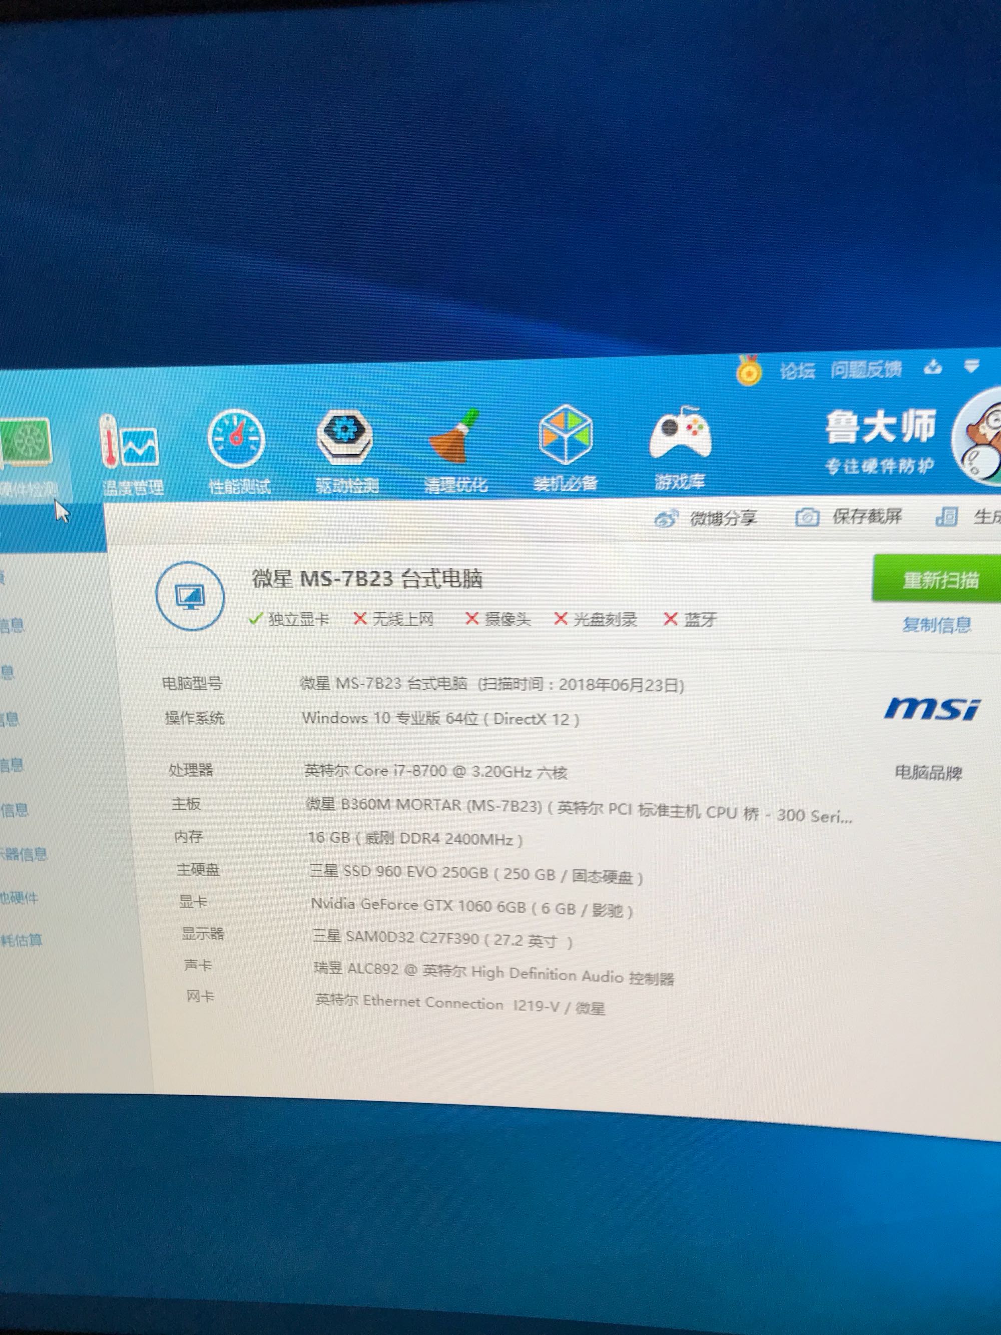Open the 功耗估算 sidebar item
Image resolution: width=1001 pixels, height=1335 pixels.
[x=21, y=940]
